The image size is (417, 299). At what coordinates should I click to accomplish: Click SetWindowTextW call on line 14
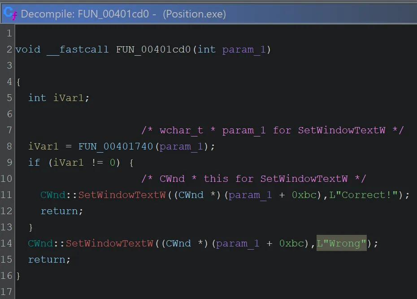[x=109, y=243]
